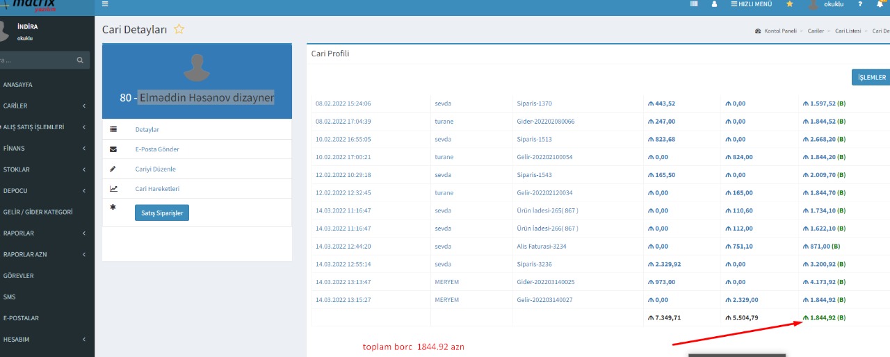Open the HIZLI MENÜ quick menu

tap(751, 4)
